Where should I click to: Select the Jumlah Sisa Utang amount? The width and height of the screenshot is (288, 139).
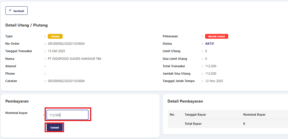[210, 73]
